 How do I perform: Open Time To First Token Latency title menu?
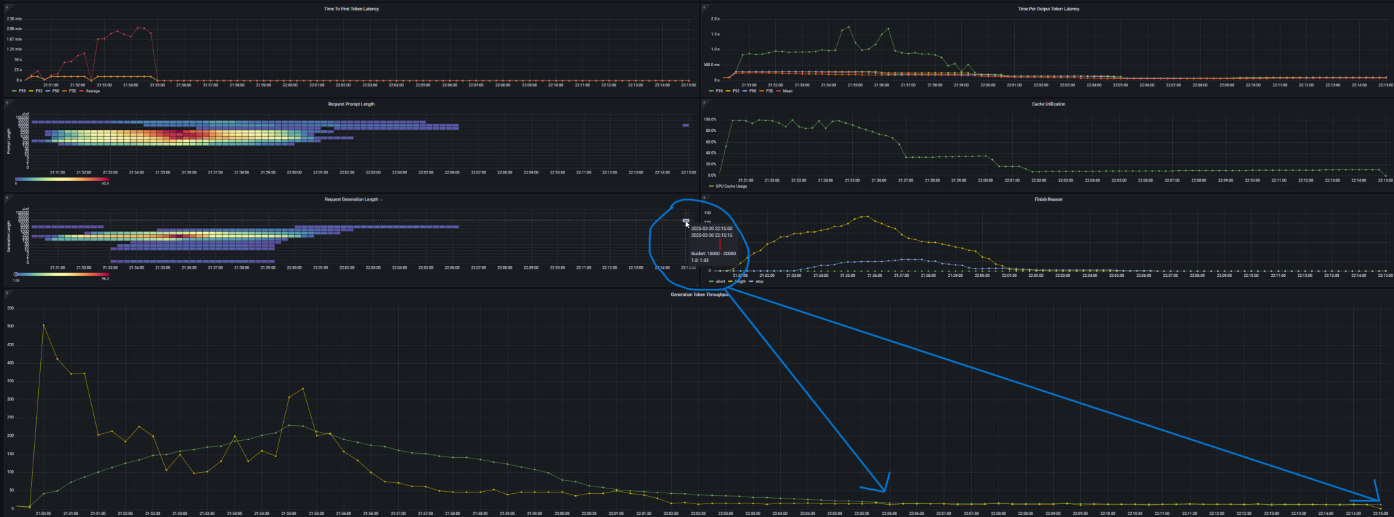click(x=351, y=9)
